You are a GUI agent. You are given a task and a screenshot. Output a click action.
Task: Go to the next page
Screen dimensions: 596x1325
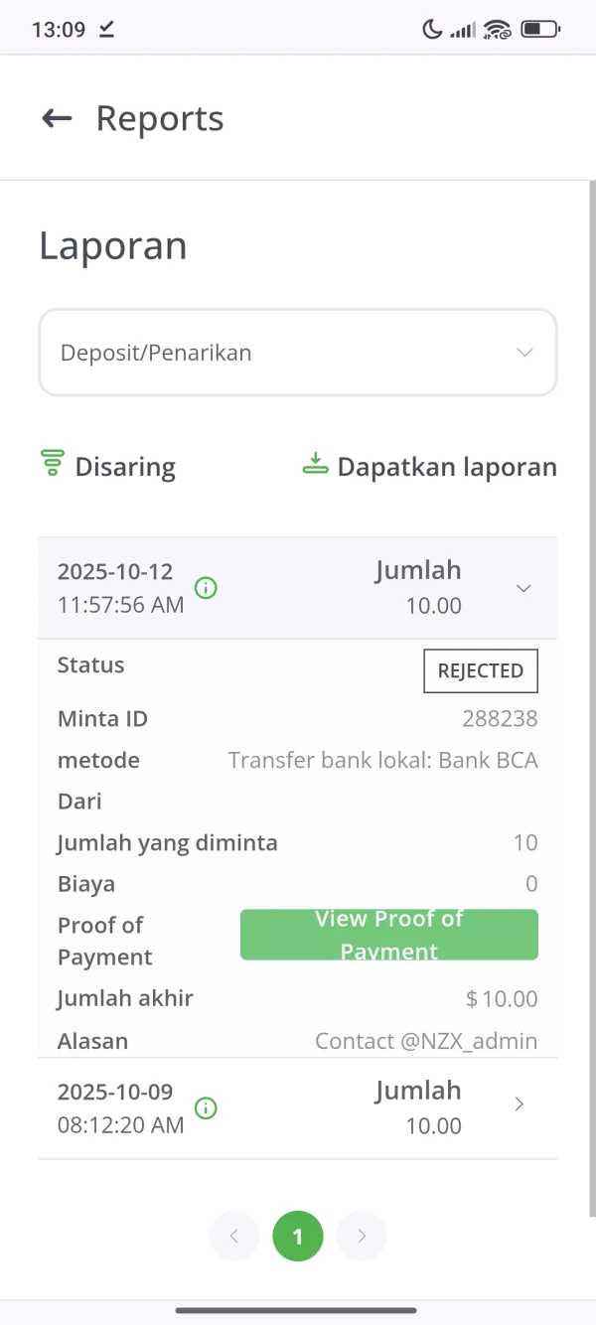(362, 1237)
